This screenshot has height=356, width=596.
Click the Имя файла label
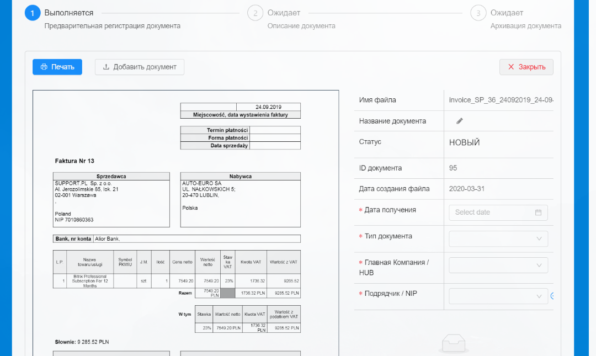(377, 100)
